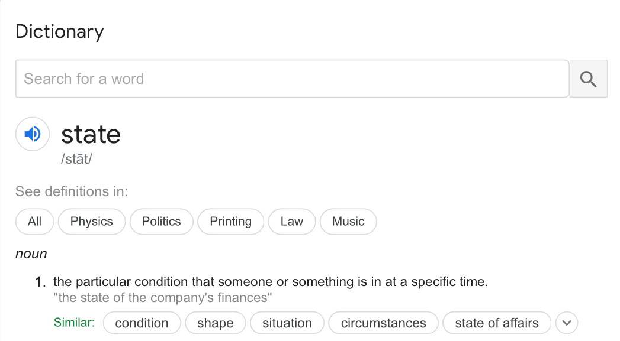Select the similar word situation
The height and width of the screenshot is (341, 620).
click(287, 323)
